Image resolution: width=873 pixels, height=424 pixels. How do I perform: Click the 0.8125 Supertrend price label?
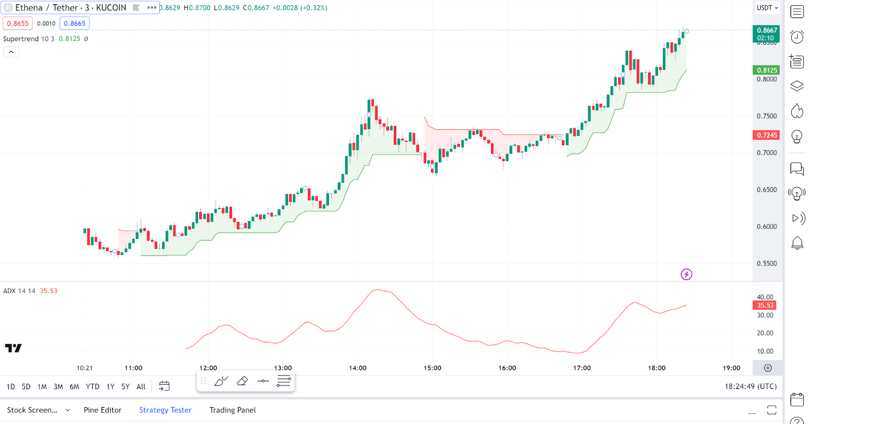click(767, 70)
